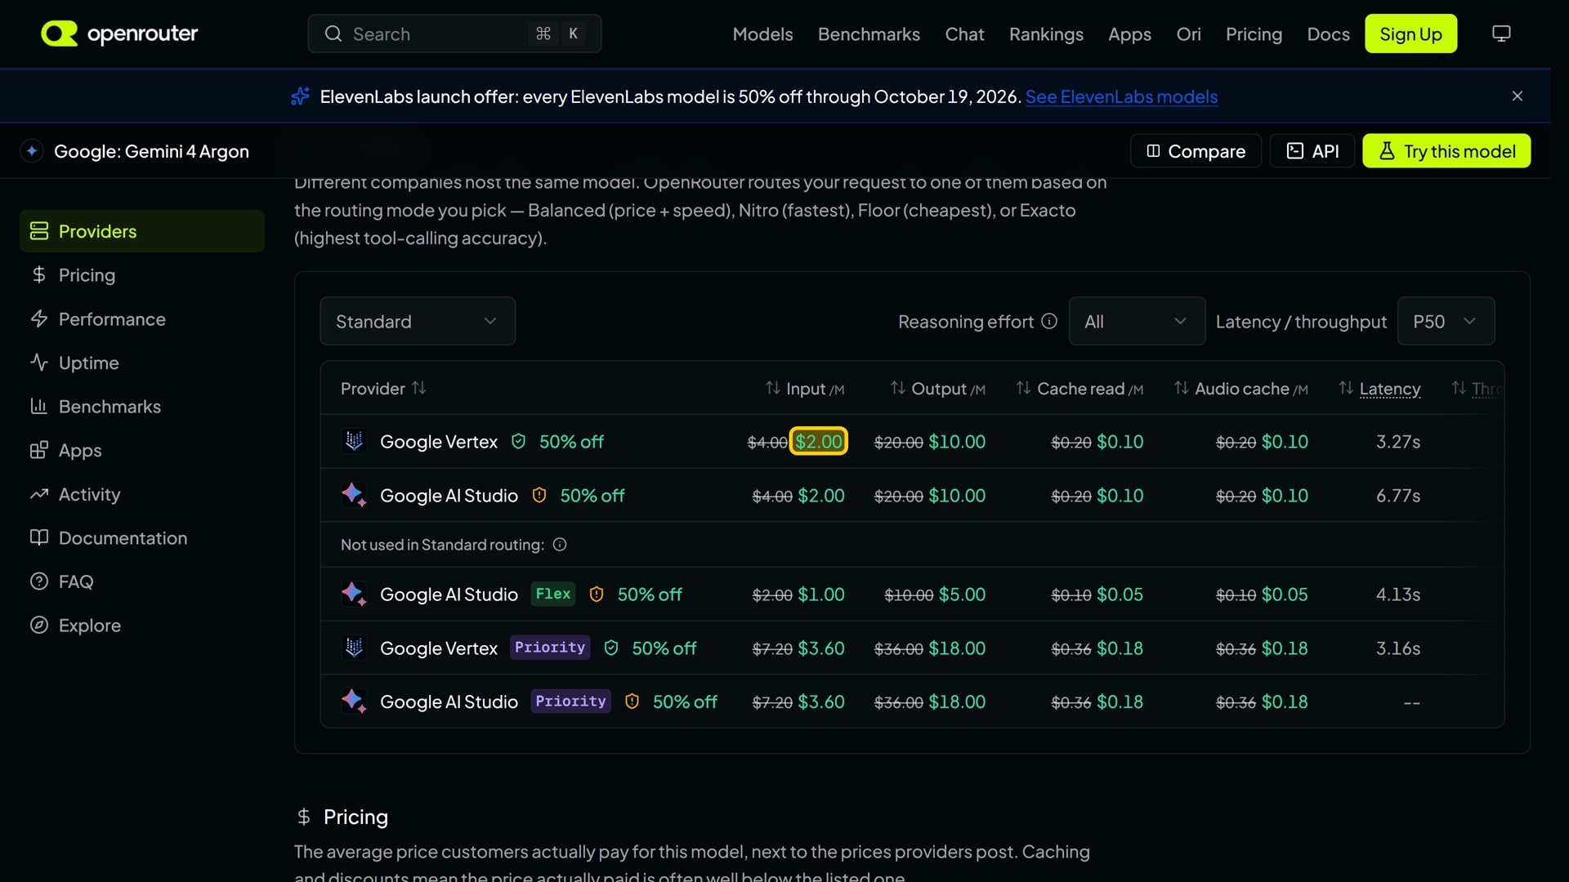Go to the Rankings nav item

tap(1046, 34)
